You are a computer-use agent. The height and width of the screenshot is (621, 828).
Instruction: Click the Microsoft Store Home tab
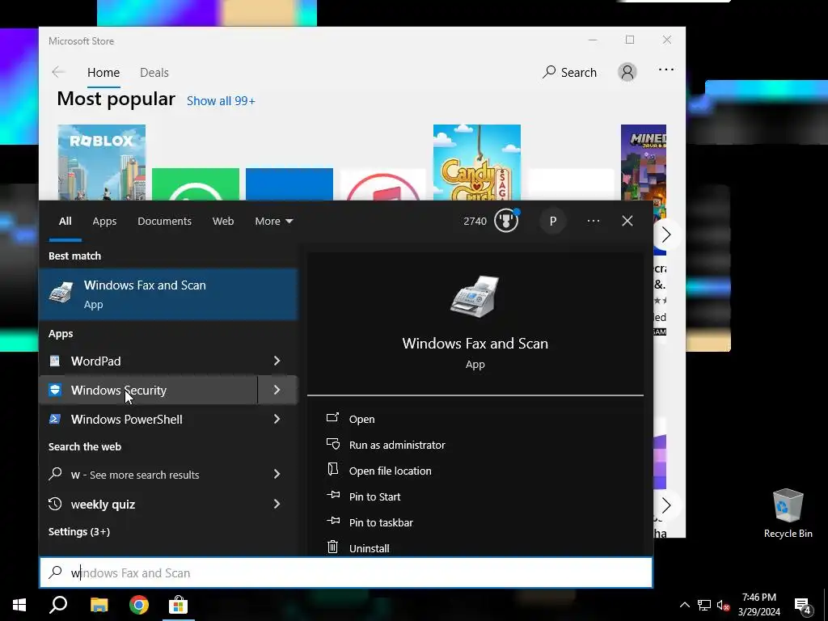103,72
